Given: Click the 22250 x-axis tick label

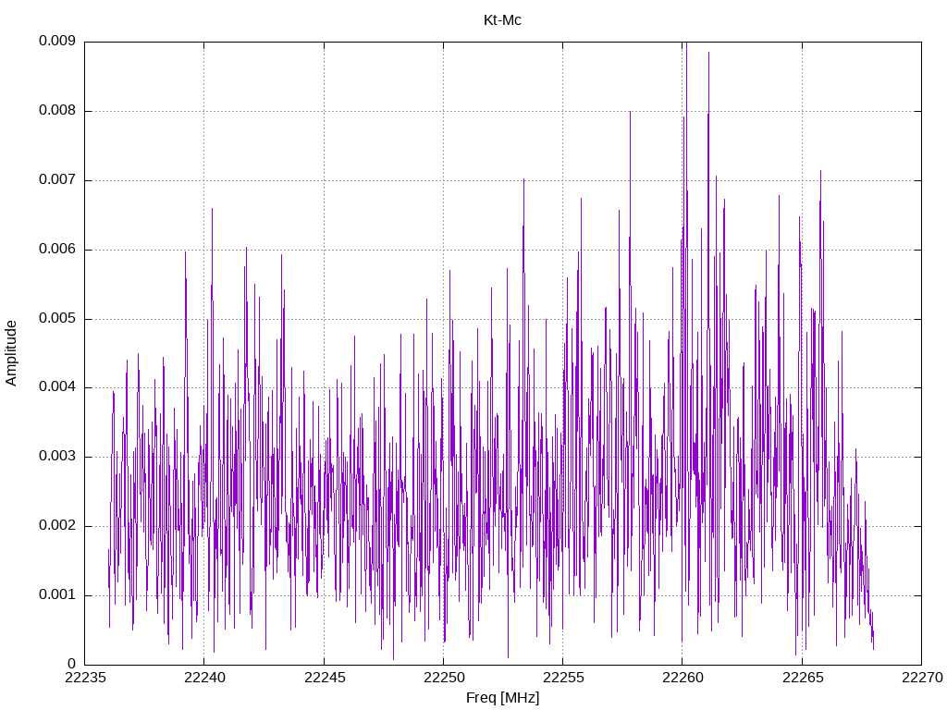Looking at the screenshot, I should (x=444, y=678).
